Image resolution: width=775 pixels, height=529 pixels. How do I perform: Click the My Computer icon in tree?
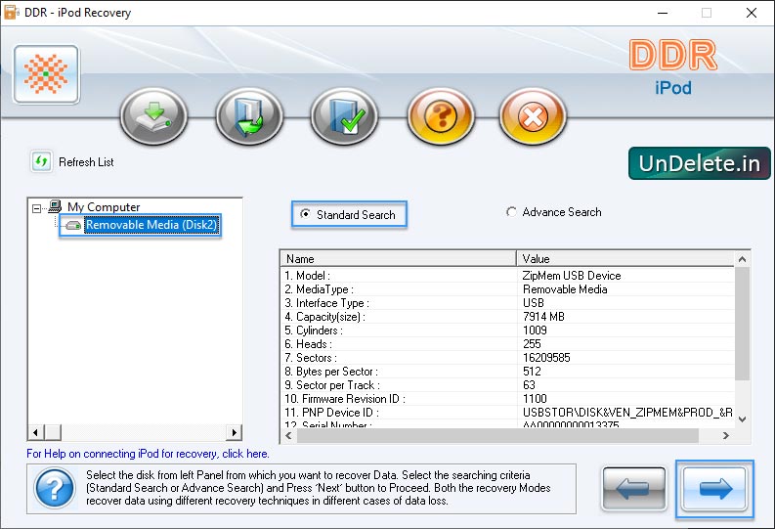pos(55,206)
